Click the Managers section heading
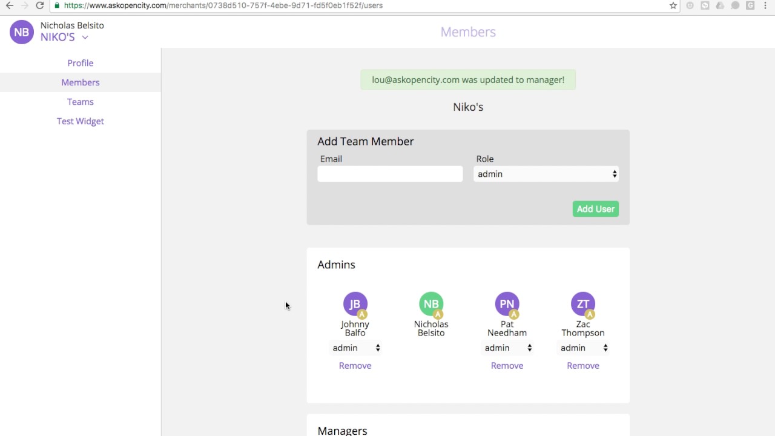The width and height of the screenshot is (775, 436). [x=342, y=431]
